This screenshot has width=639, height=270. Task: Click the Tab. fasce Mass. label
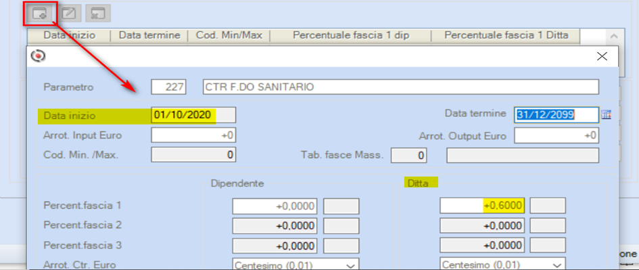tap(342, 156)
